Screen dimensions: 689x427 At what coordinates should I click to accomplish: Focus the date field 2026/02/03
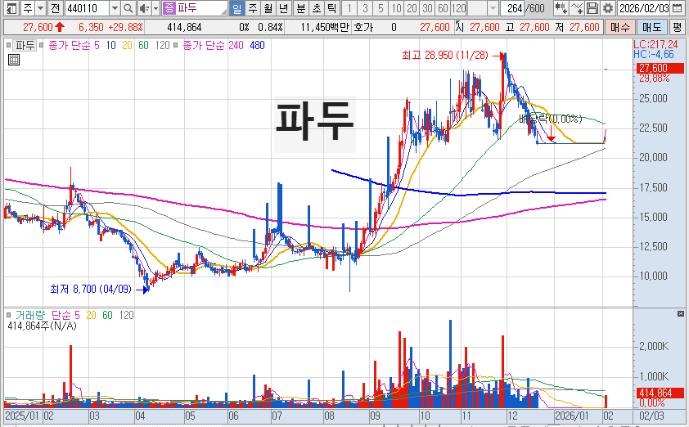[645, 8]
